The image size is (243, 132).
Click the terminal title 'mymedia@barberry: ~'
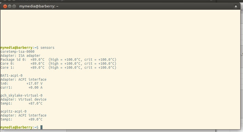point(39,6)
